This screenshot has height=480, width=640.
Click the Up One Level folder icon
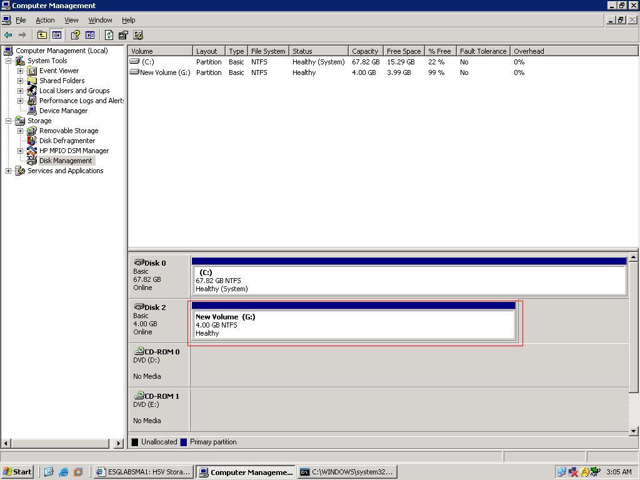pos(42,35)
